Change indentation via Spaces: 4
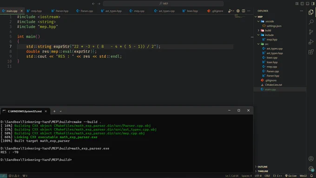Image resolution: width=316 pixels, height=178 pixels. (x=246, y=176)
